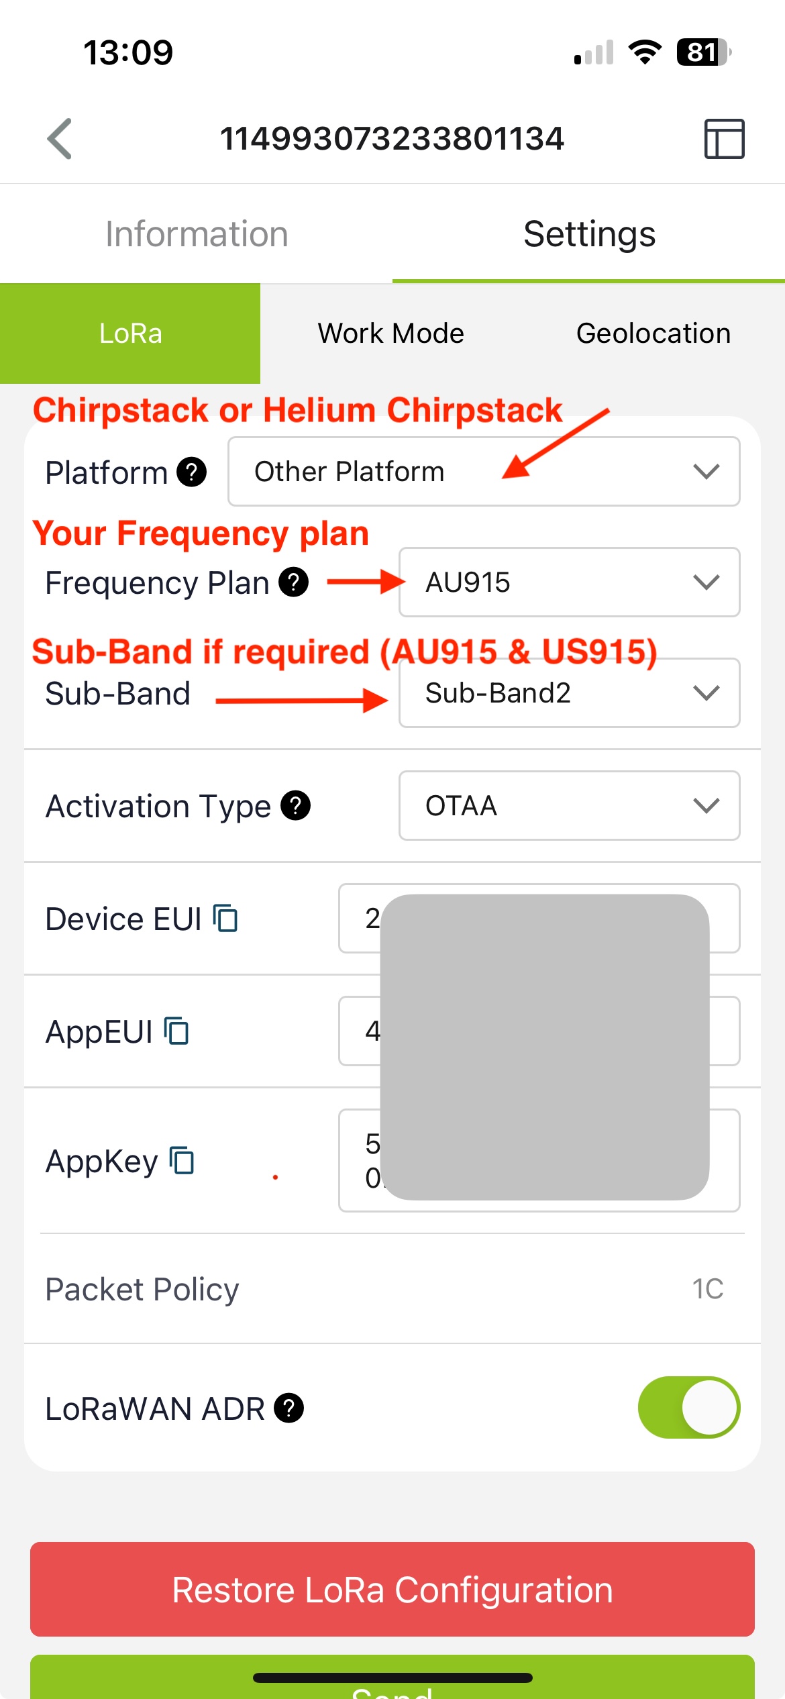Open the Sub-Band dropdown showing Sub-Band2

tap(570, 692)
